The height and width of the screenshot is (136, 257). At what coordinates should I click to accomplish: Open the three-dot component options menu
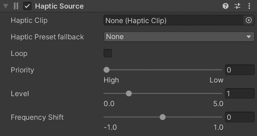pos(249,6)
